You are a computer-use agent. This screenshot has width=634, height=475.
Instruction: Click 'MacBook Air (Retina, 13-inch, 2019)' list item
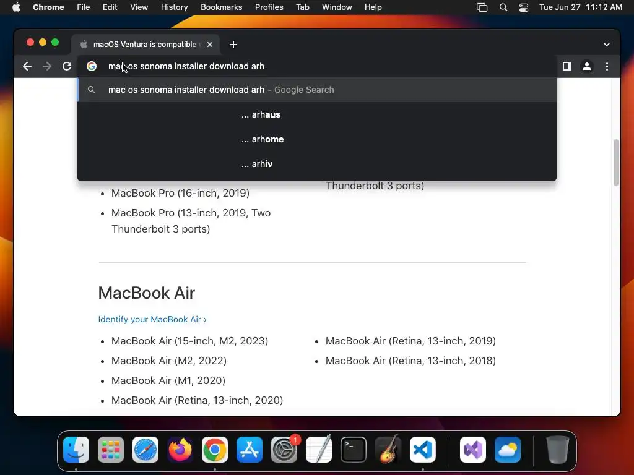tap(411, 341)
